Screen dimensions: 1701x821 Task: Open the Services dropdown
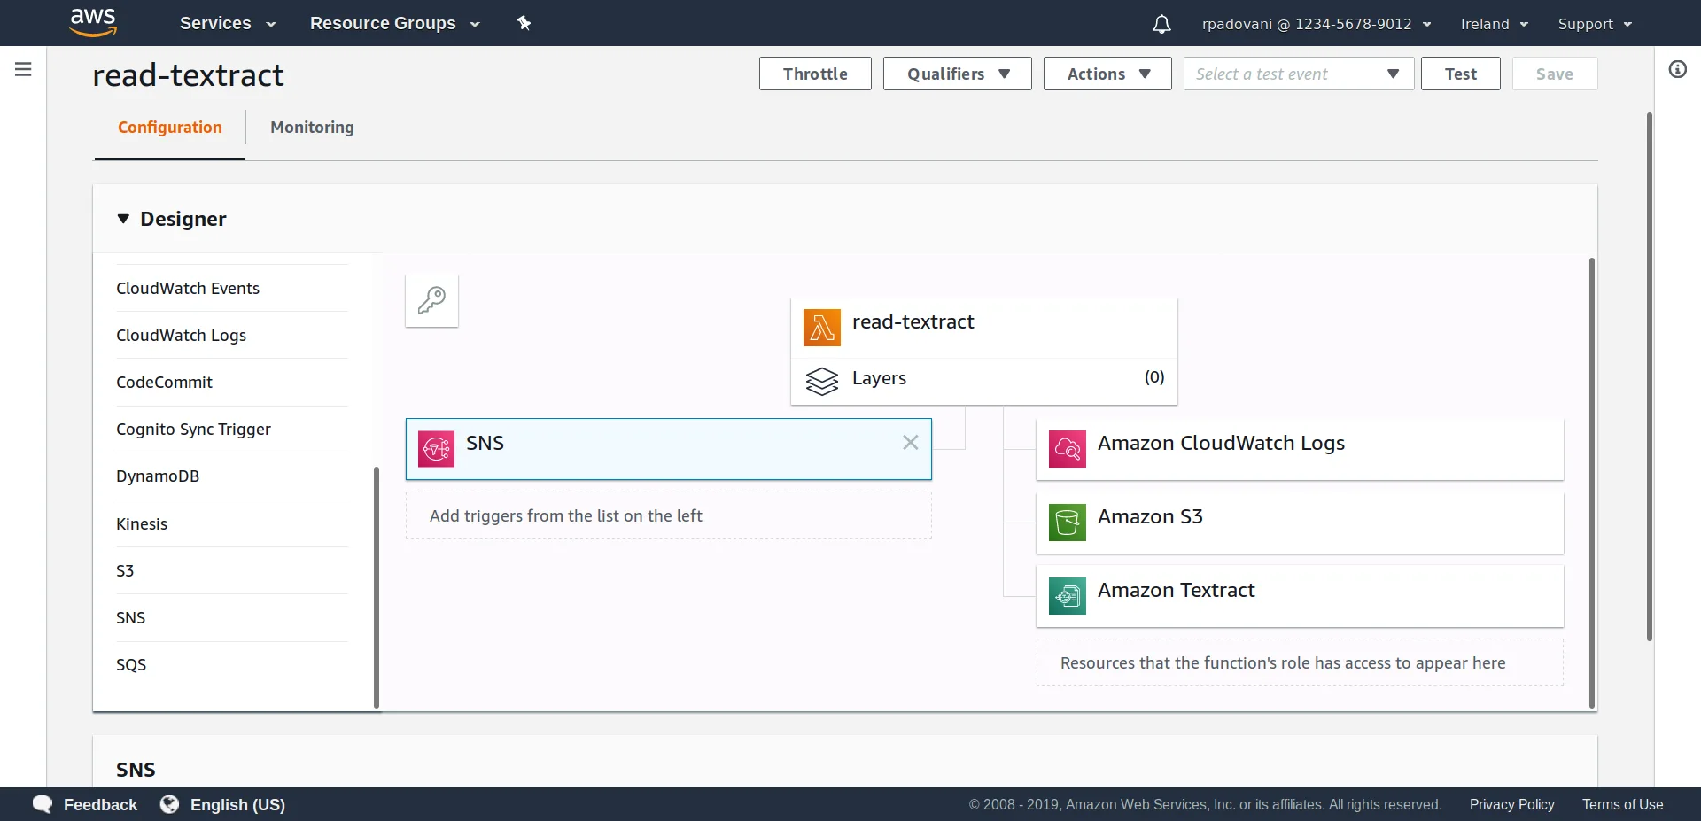228,23
